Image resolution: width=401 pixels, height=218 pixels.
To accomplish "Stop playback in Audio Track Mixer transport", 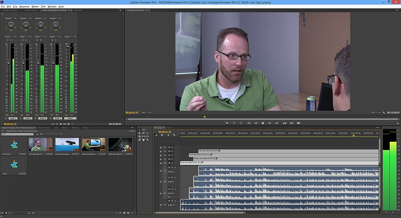I will click(61, 124).
